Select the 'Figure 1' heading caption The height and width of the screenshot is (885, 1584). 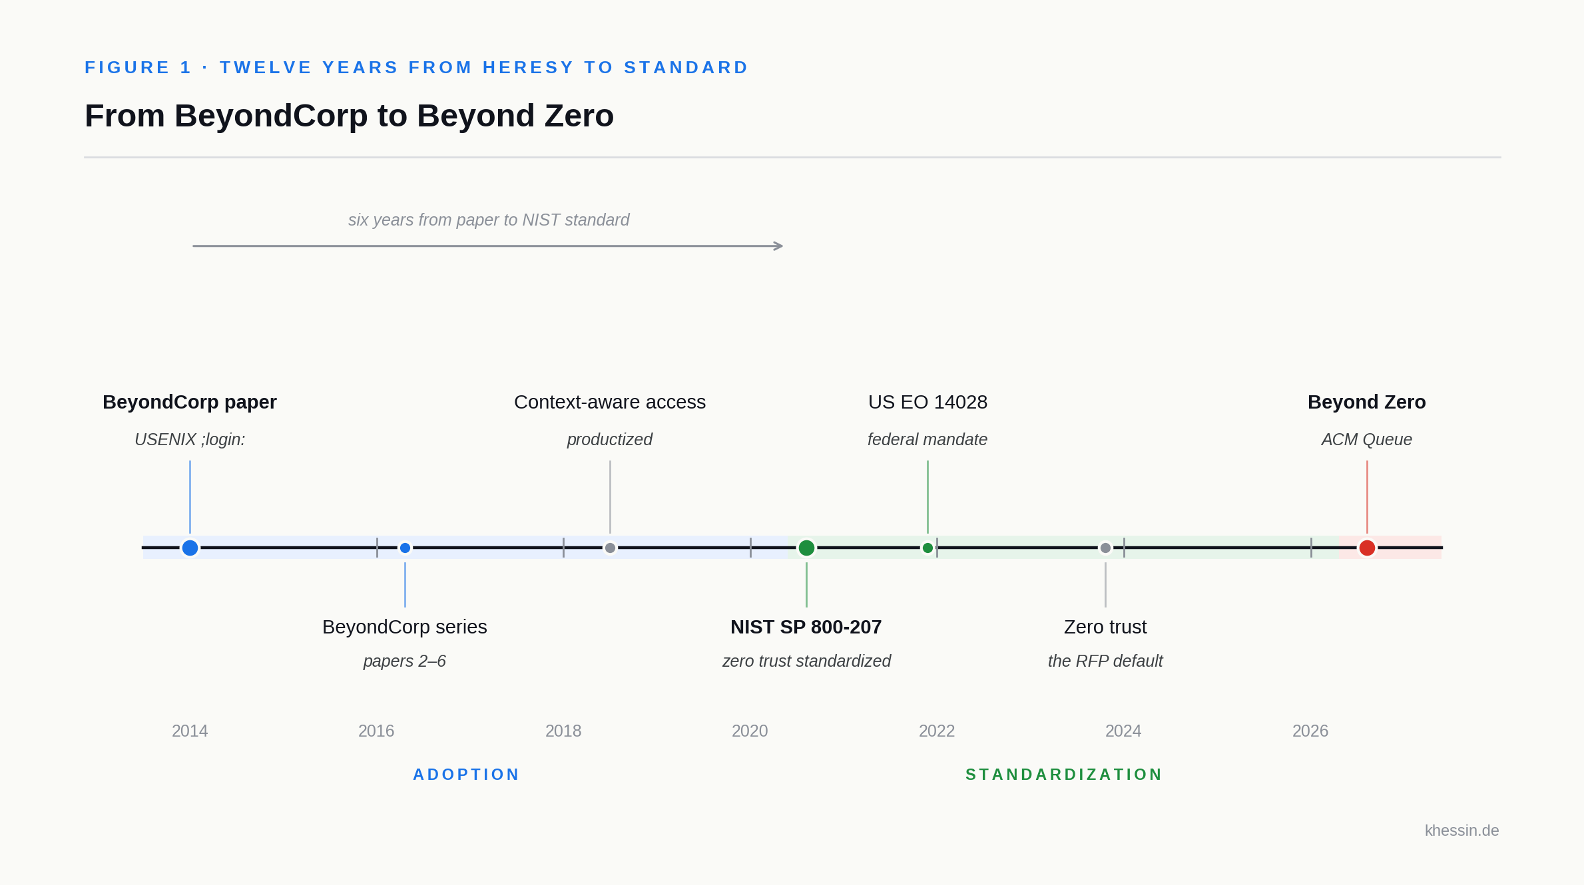[x=417, y=67]
